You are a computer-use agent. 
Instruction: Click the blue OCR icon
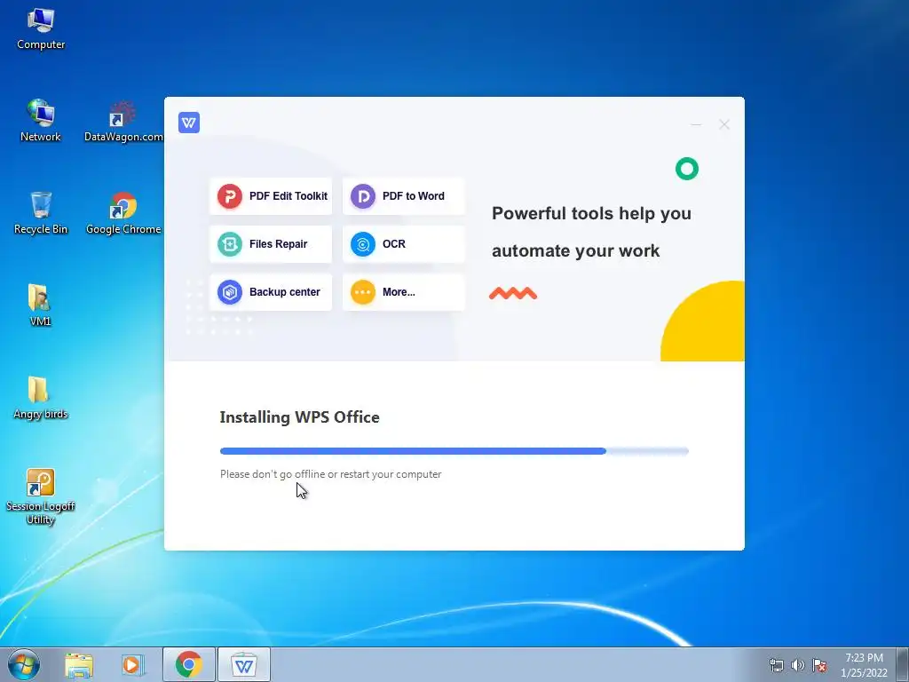point(363,244)
